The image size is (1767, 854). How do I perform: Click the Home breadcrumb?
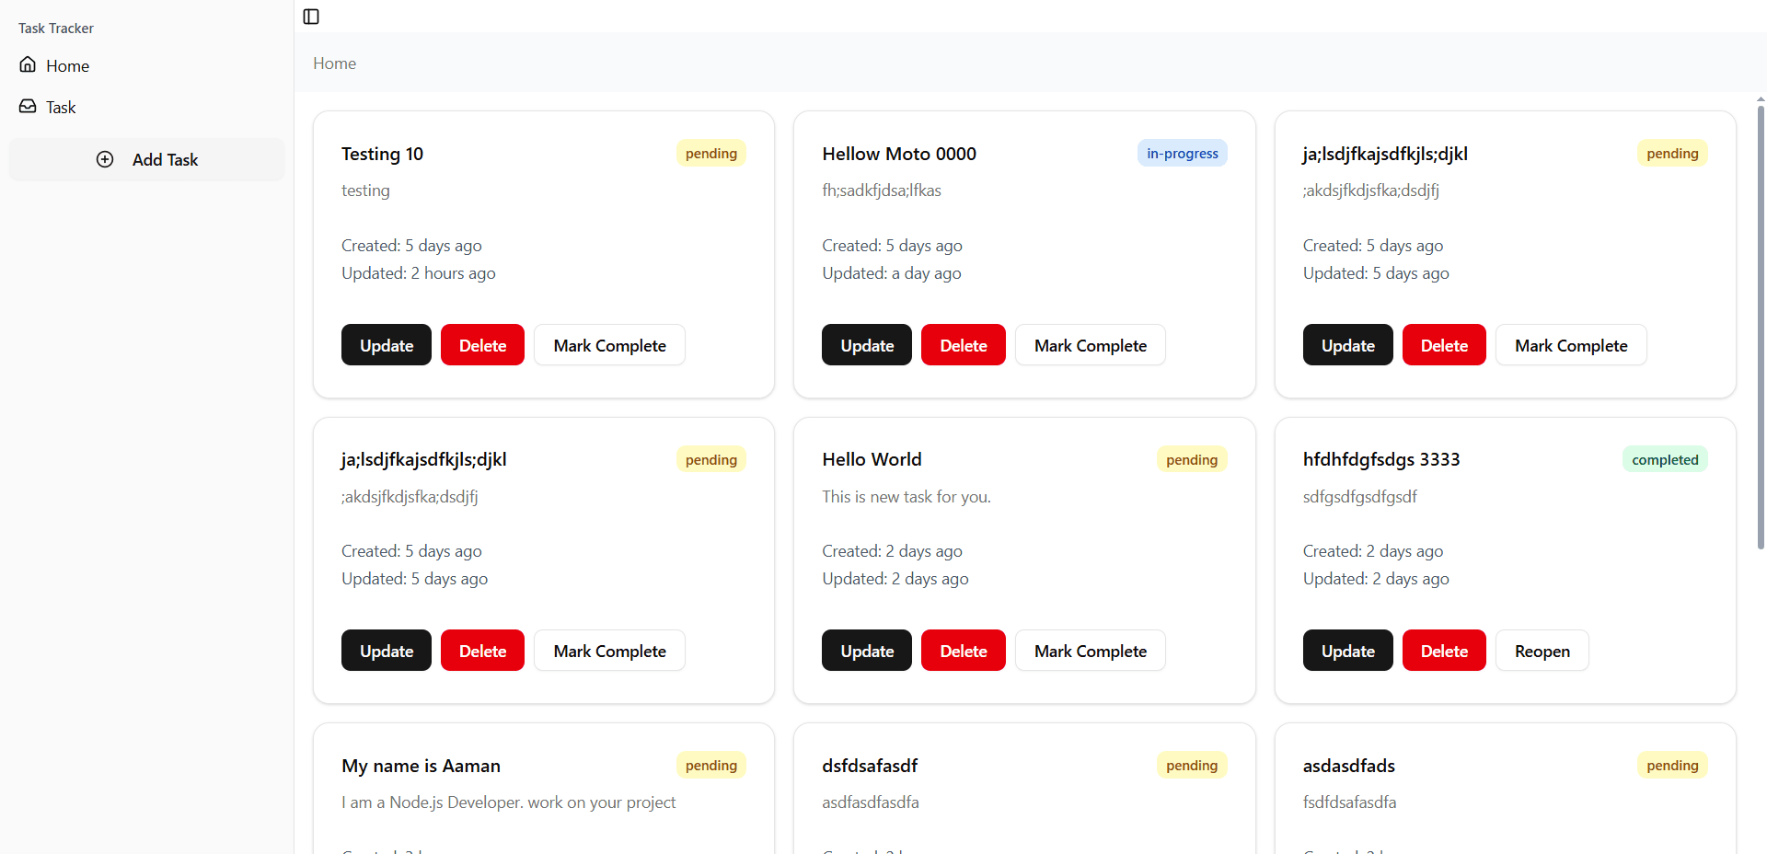tap(334, 63)
